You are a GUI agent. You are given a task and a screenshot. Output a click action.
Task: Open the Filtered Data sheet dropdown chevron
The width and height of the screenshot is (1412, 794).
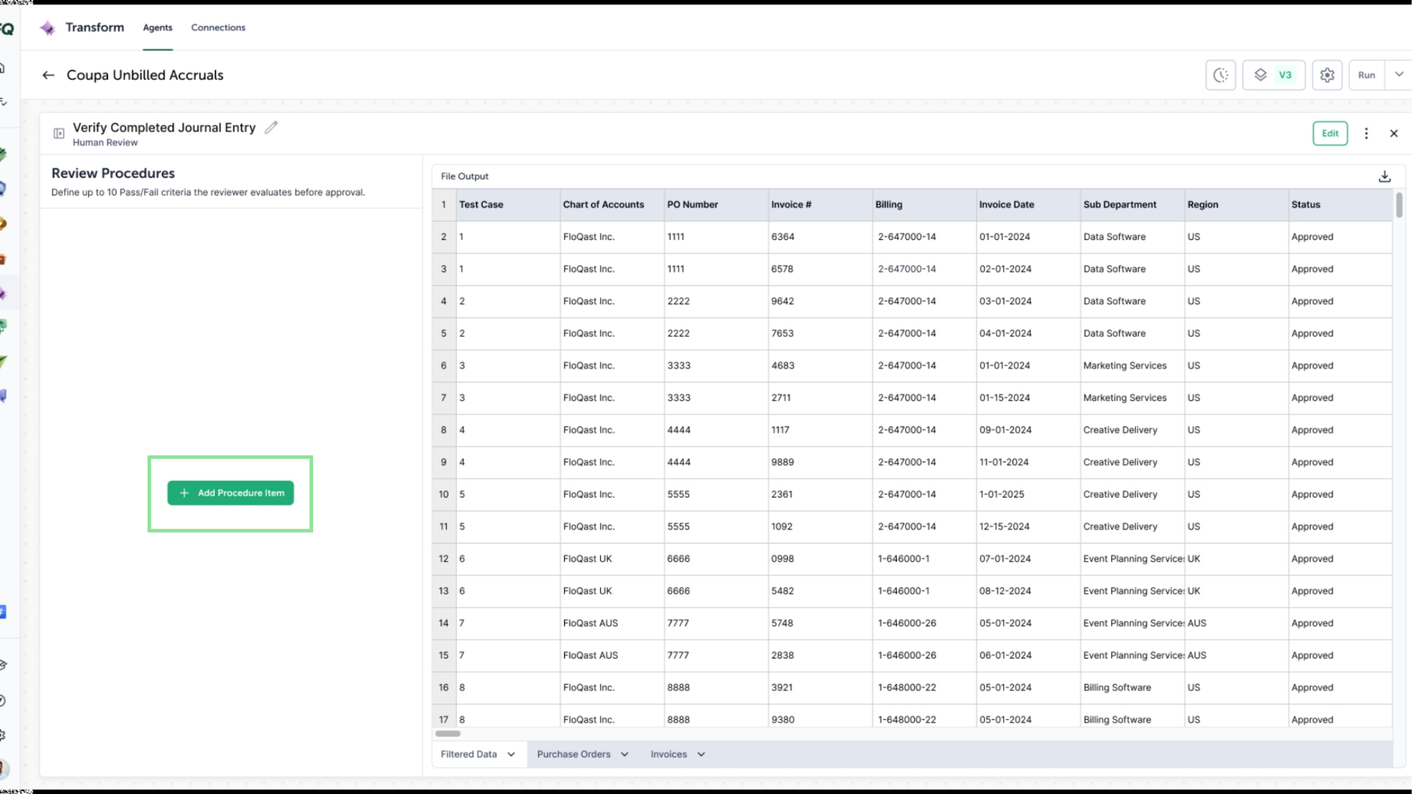point(511,755)
